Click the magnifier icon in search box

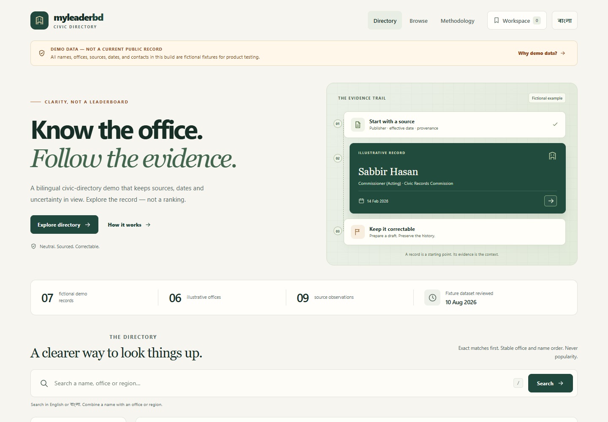coord(44,383)
